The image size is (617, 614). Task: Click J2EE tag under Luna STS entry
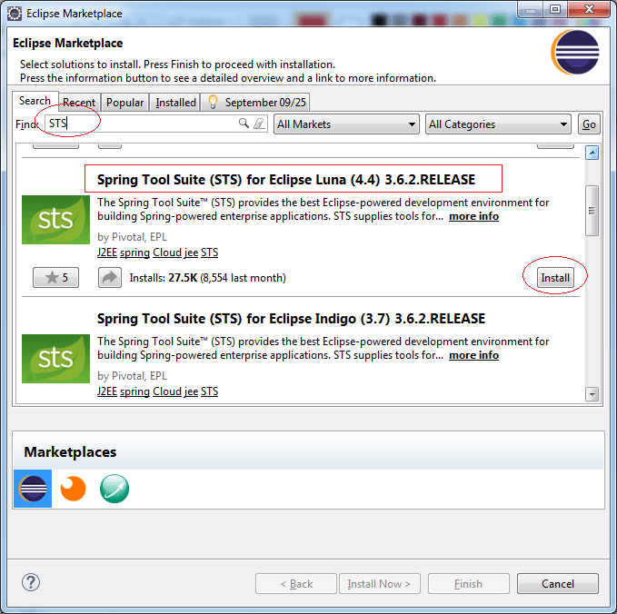click(107, 253)
